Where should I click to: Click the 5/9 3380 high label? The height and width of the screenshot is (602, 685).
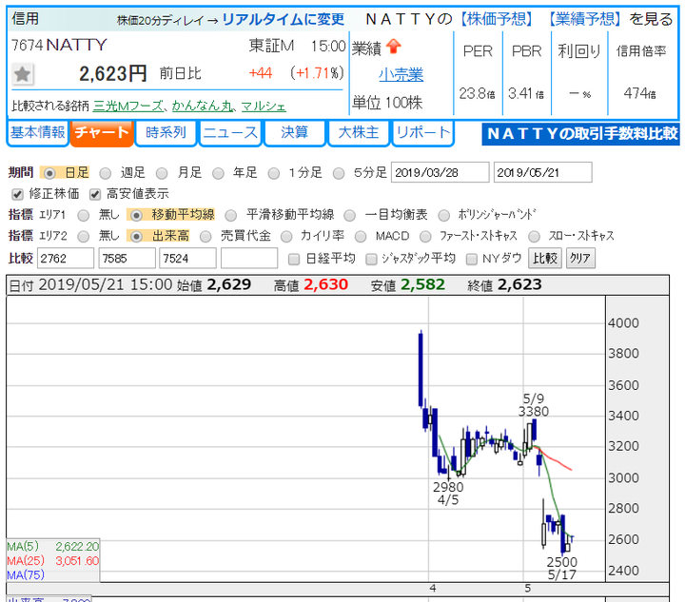pos(534,405)
